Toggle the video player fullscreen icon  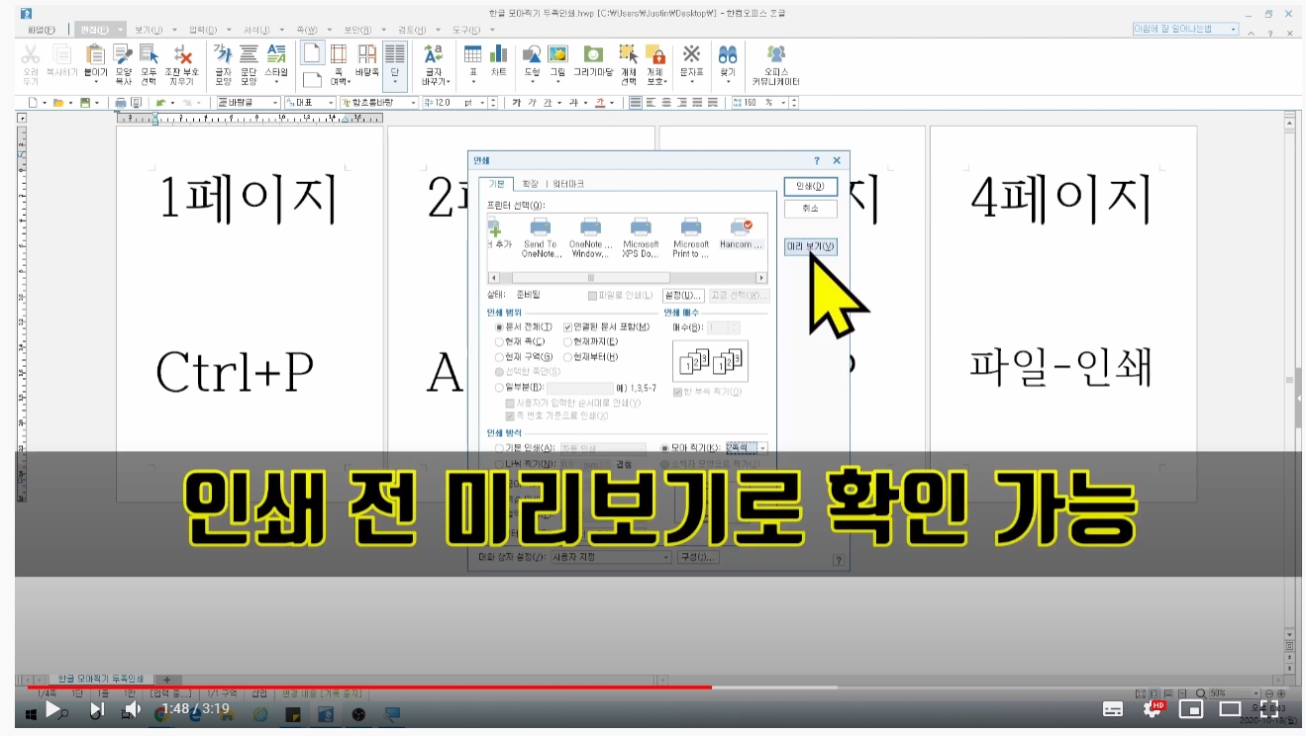(1269, 709)
